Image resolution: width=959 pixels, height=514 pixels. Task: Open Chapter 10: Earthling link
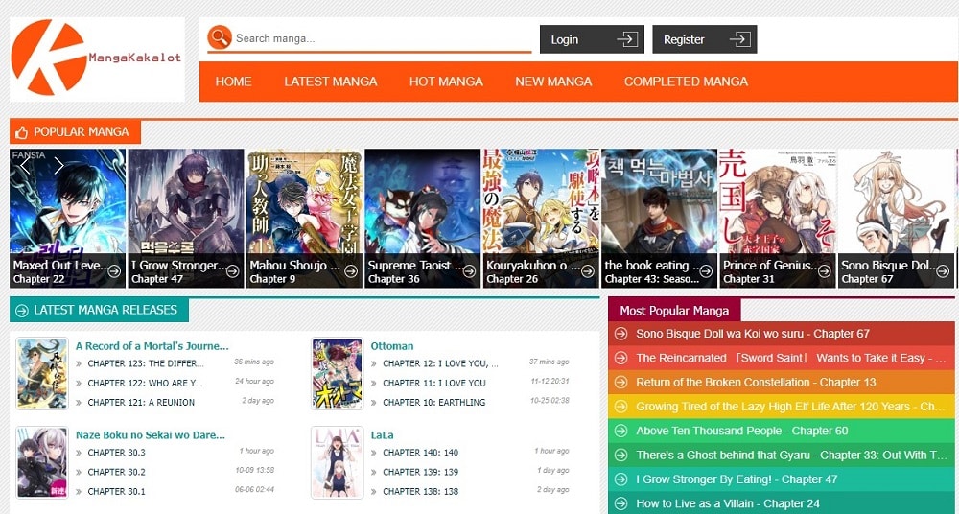433,403
